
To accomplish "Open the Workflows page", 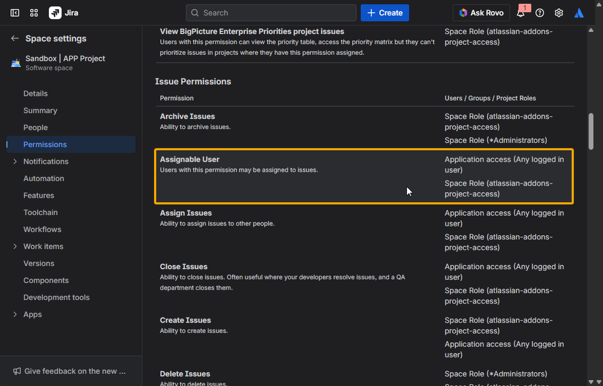I will point(42,229).
